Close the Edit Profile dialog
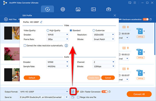This screenshot has width=156, height=101. click(115, 15)
